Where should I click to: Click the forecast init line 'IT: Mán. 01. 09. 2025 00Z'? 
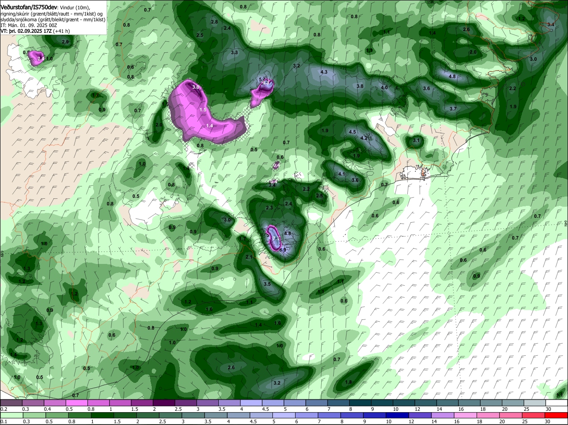click(x=28, y=26)
